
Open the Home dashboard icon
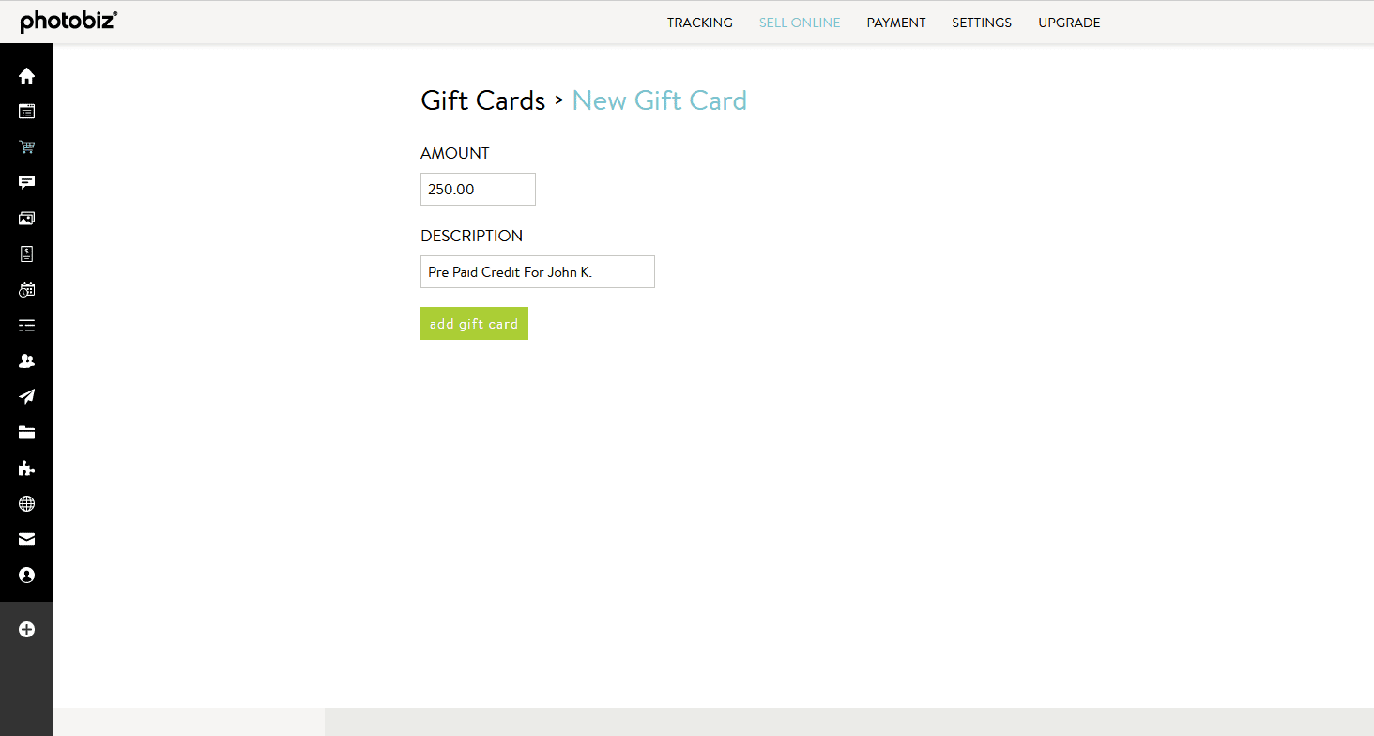point(26,75)
